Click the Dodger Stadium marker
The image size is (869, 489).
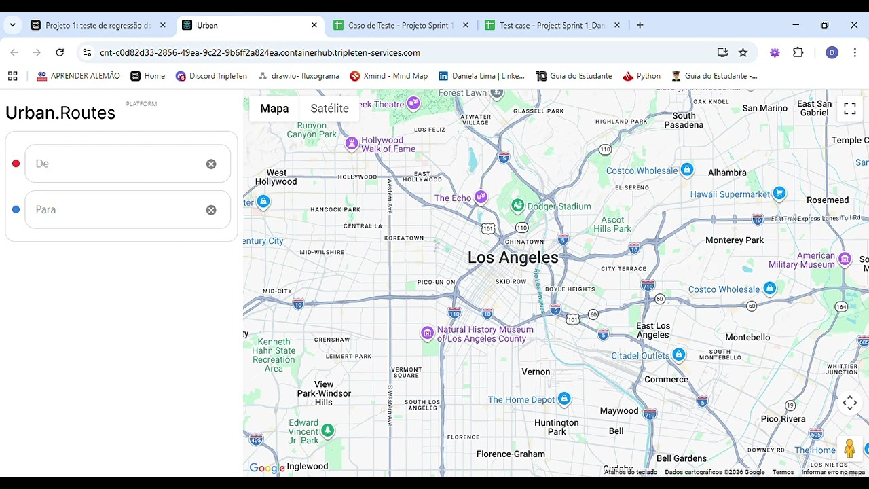[x=517, y=205]
